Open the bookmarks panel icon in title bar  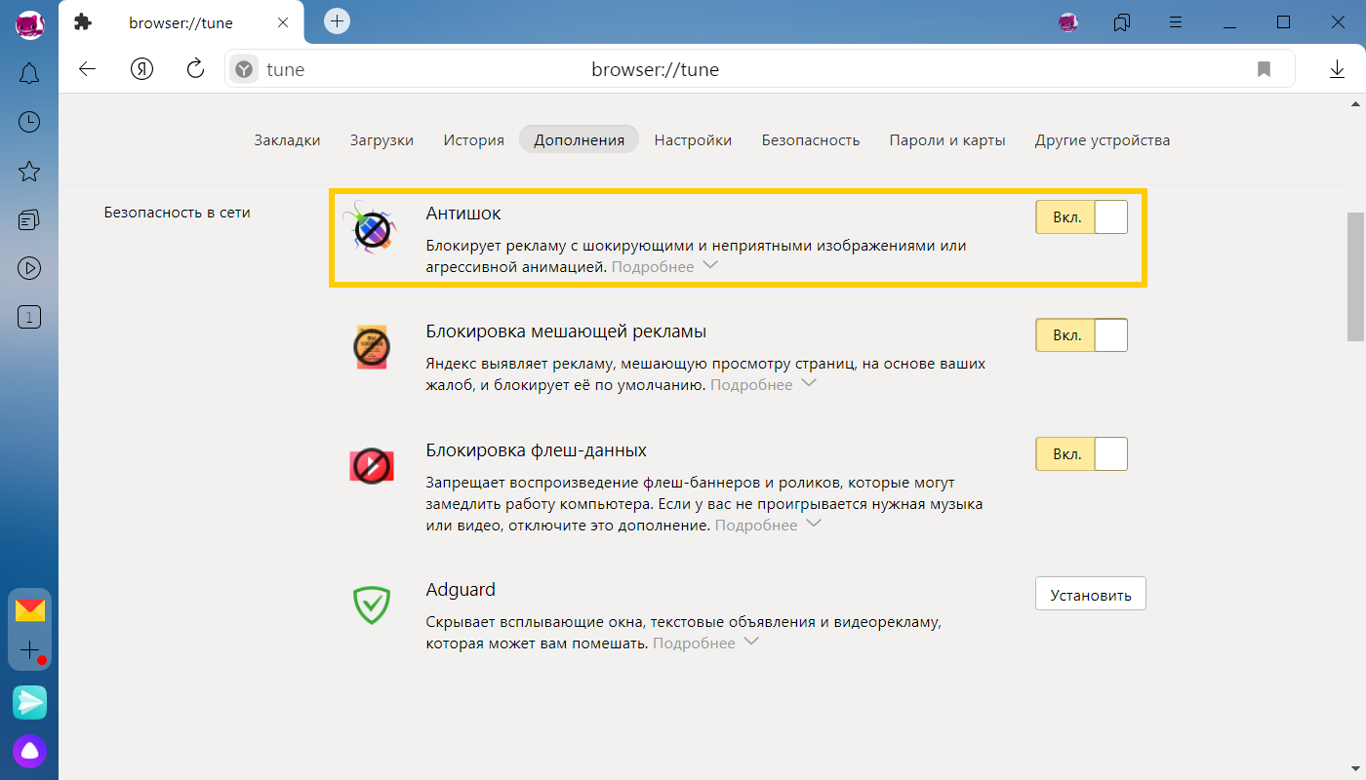(x=1121, y=21)
